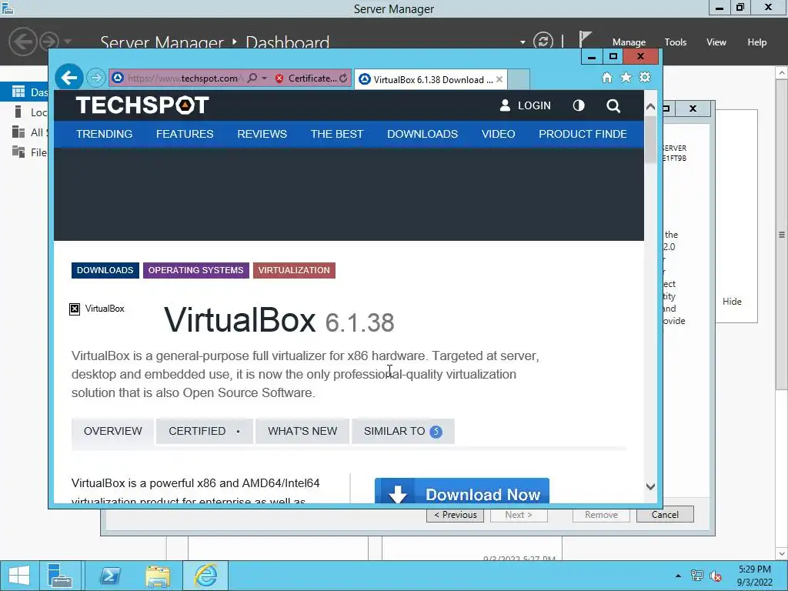Open browser Tools gear icon
Screen dimensions: 788x591
[645, 77]
